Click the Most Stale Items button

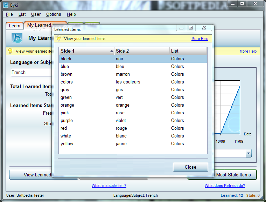point(235,175)
